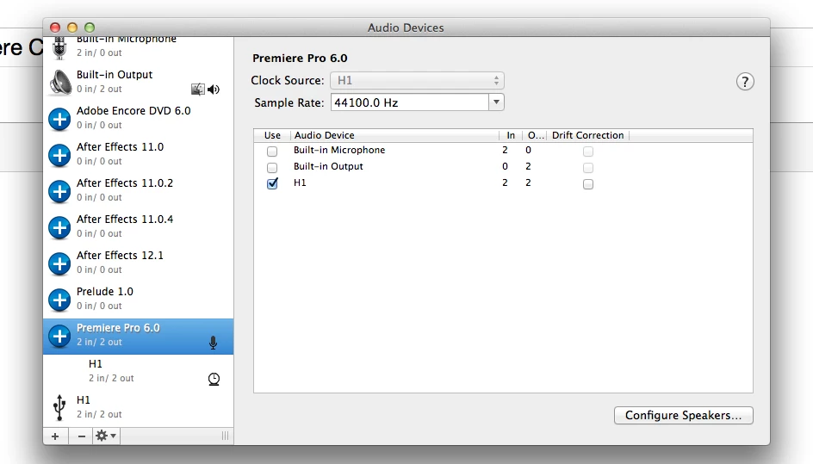Click the USB icon of the H1 device
This screenshot has width=813, height=464.
[59, 407]
